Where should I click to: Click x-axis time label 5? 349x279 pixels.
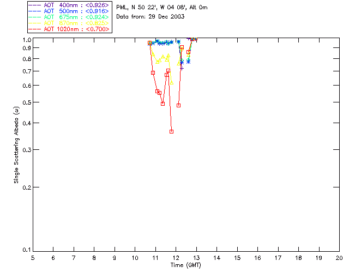click(33, 258)
